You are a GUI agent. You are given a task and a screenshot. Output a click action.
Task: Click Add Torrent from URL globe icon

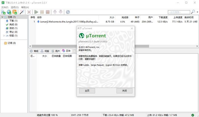[x=9, y=12]
